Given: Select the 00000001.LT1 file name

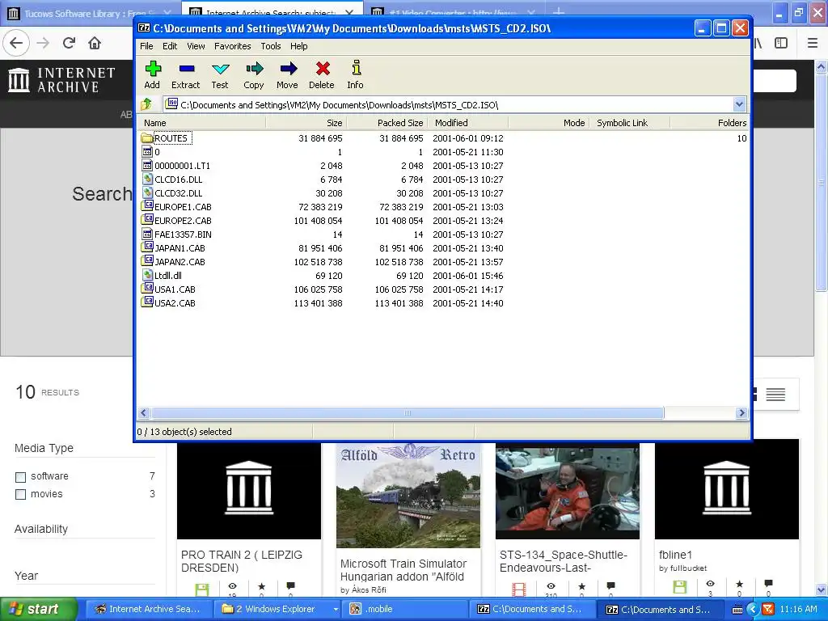Looking at the screenshot, I should coord(182,166).
